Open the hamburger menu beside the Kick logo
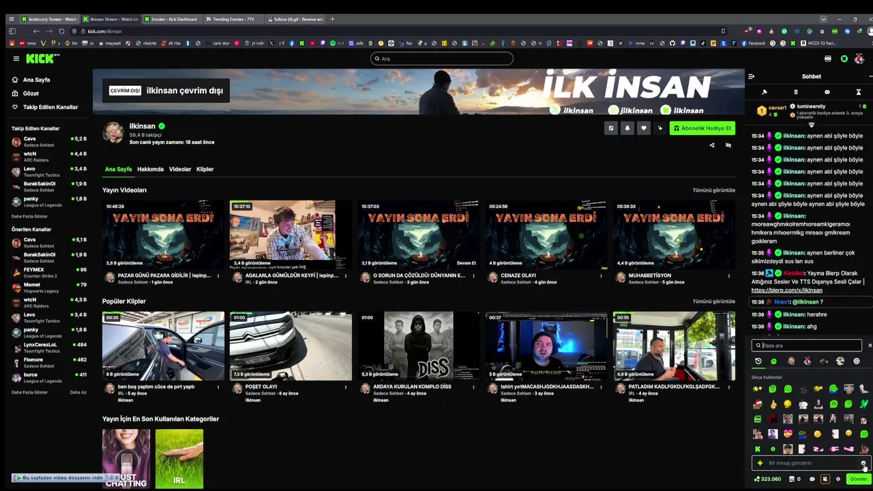This screenshot has height=491, width=873. [16, 59]
